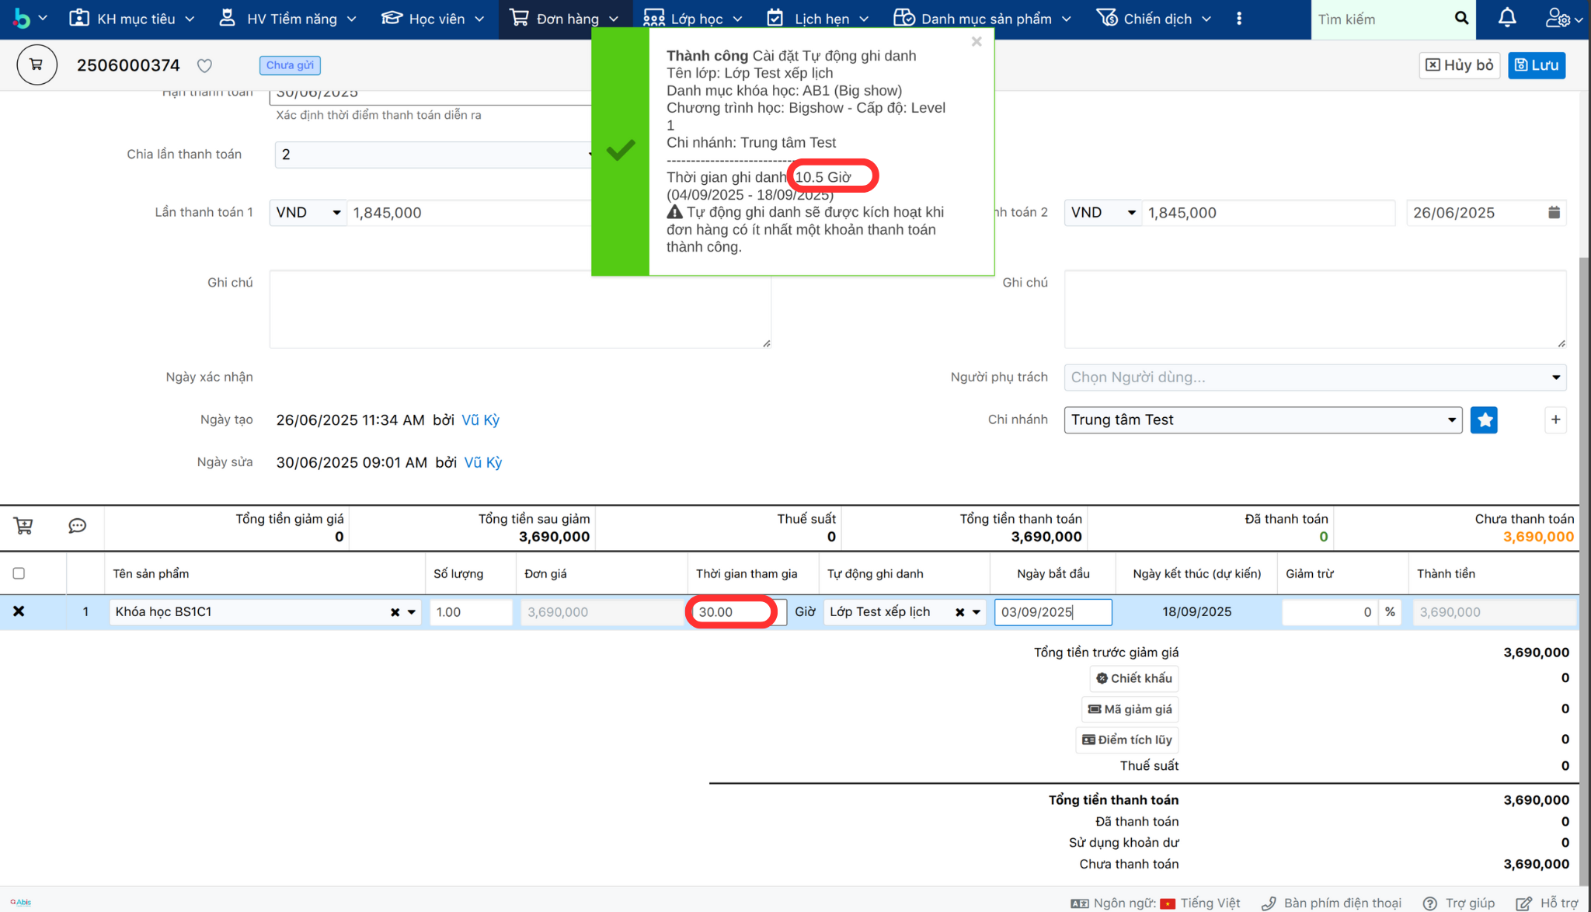Click the heart favorite icon beside order number
The width and height of the screenshot is (1591, 912).
(204, 66)
